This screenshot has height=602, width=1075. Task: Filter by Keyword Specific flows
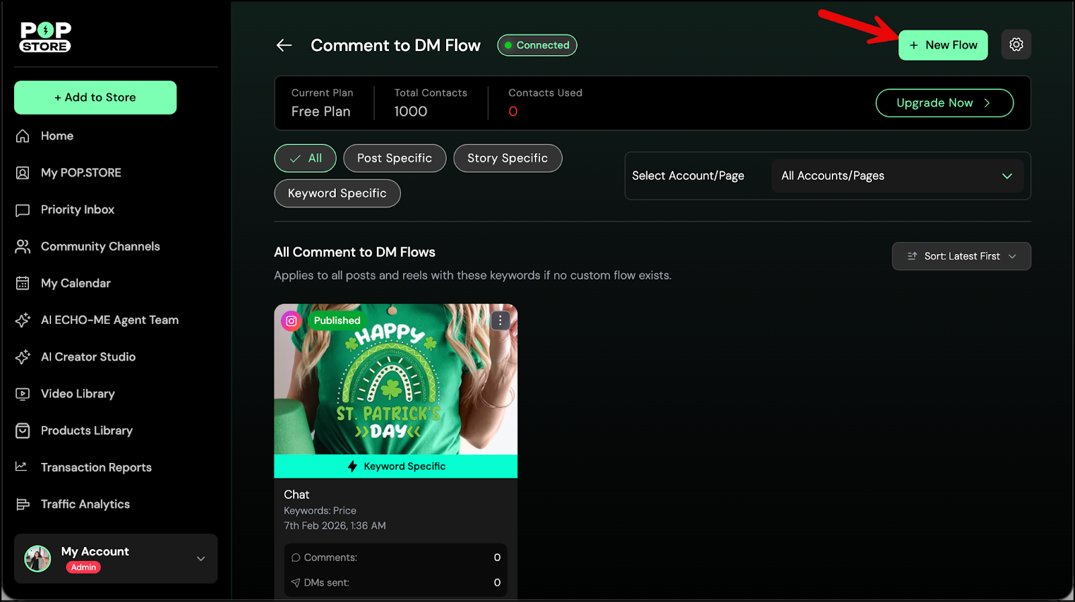[337, 193]
